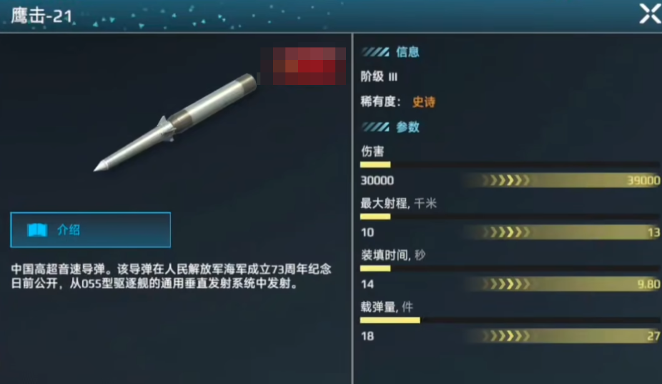
Task: Click the 装填时间 reload progress bar
Action: (x=510, y=268)
